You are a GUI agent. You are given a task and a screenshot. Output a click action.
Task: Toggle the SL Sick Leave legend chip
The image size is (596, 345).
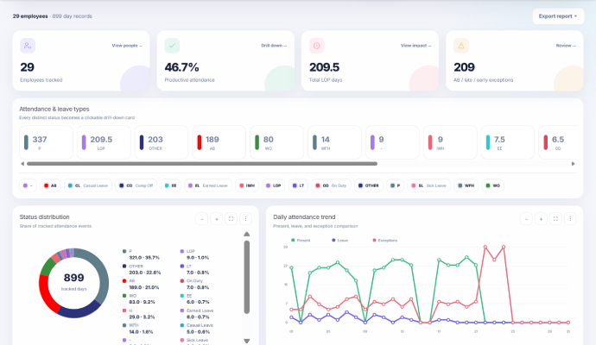(428, 185)
